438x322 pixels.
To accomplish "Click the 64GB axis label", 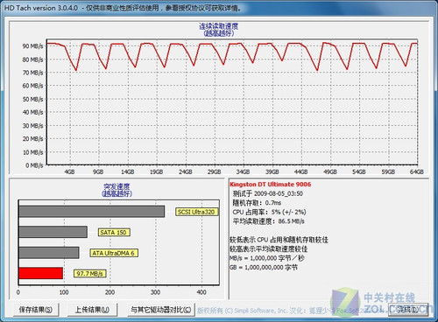I will click(417, 171).
